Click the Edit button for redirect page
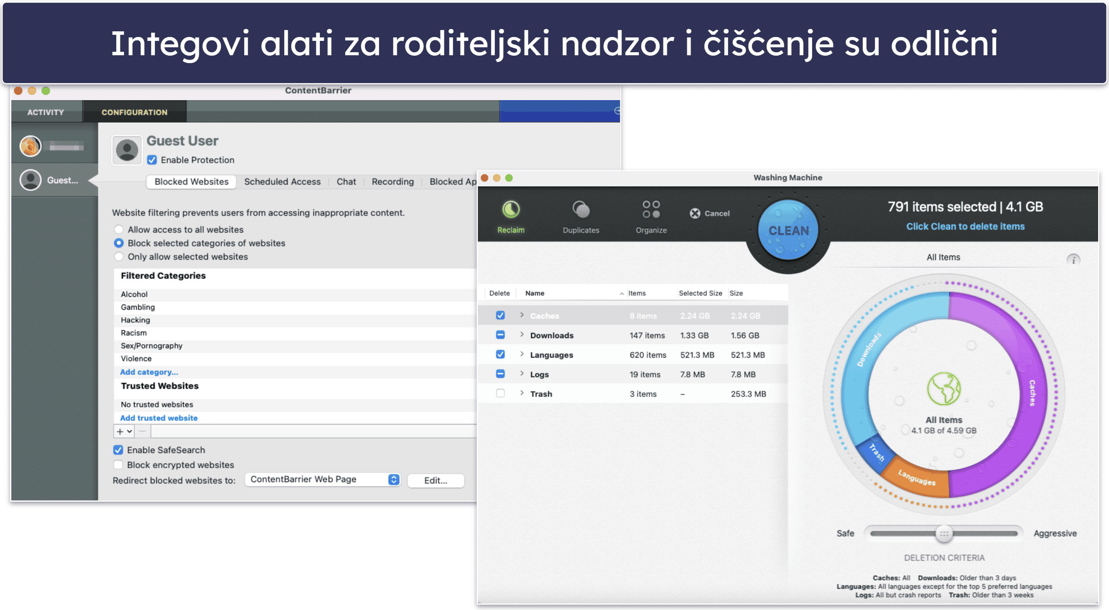Screen dimensions: 1109x610 coord(436,480)
